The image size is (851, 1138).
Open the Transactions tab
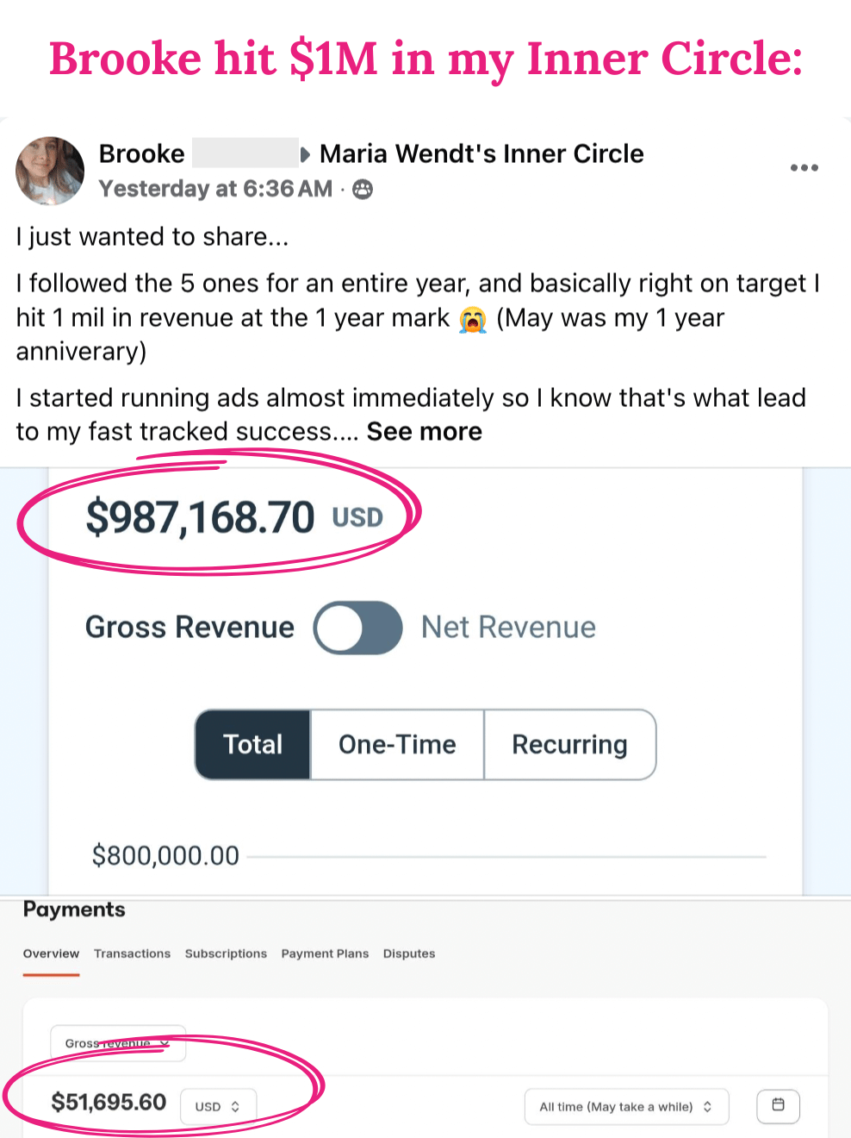click(x=132, y=954)
